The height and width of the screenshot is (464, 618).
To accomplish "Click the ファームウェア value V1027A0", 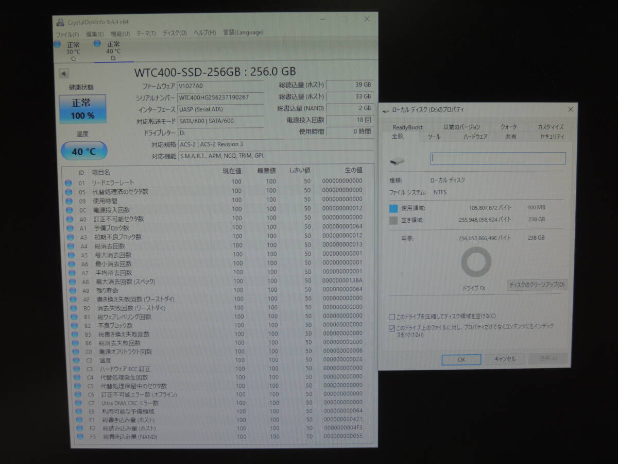I will [220, 86].
